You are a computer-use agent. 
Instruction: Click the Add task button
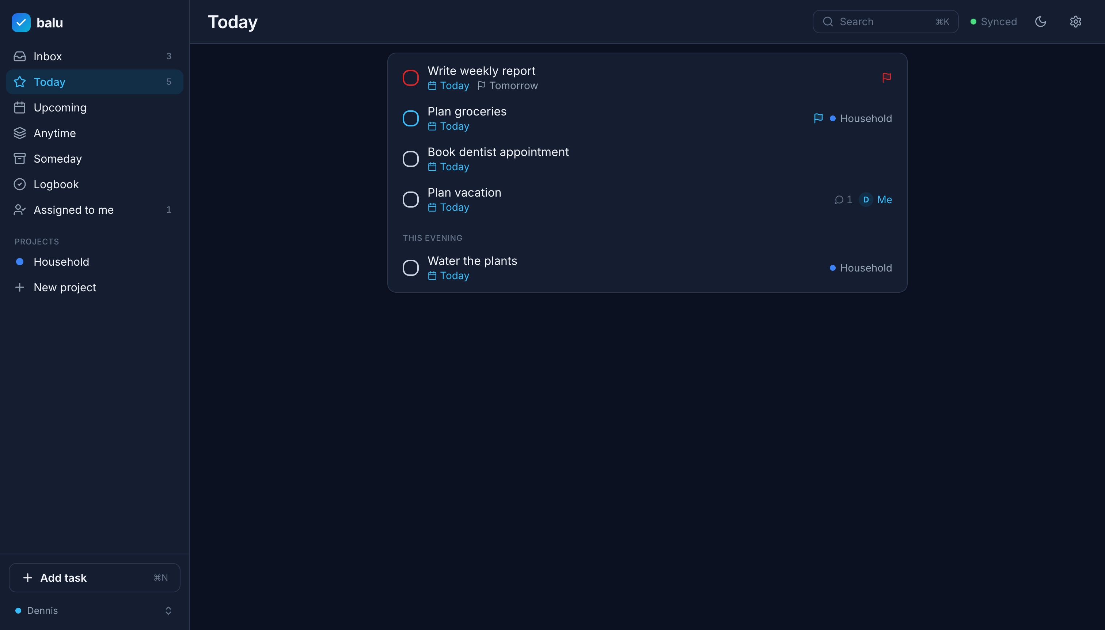94,577
